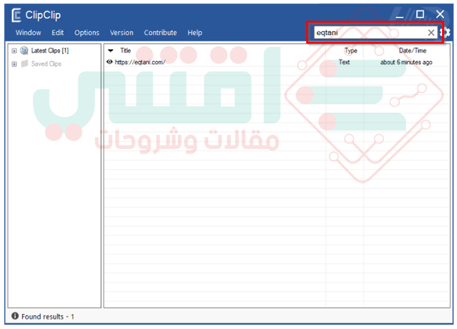Screen dimensions: 457x329
Task: Select Latest Clips [1] folder
Action: pos(50,51)
